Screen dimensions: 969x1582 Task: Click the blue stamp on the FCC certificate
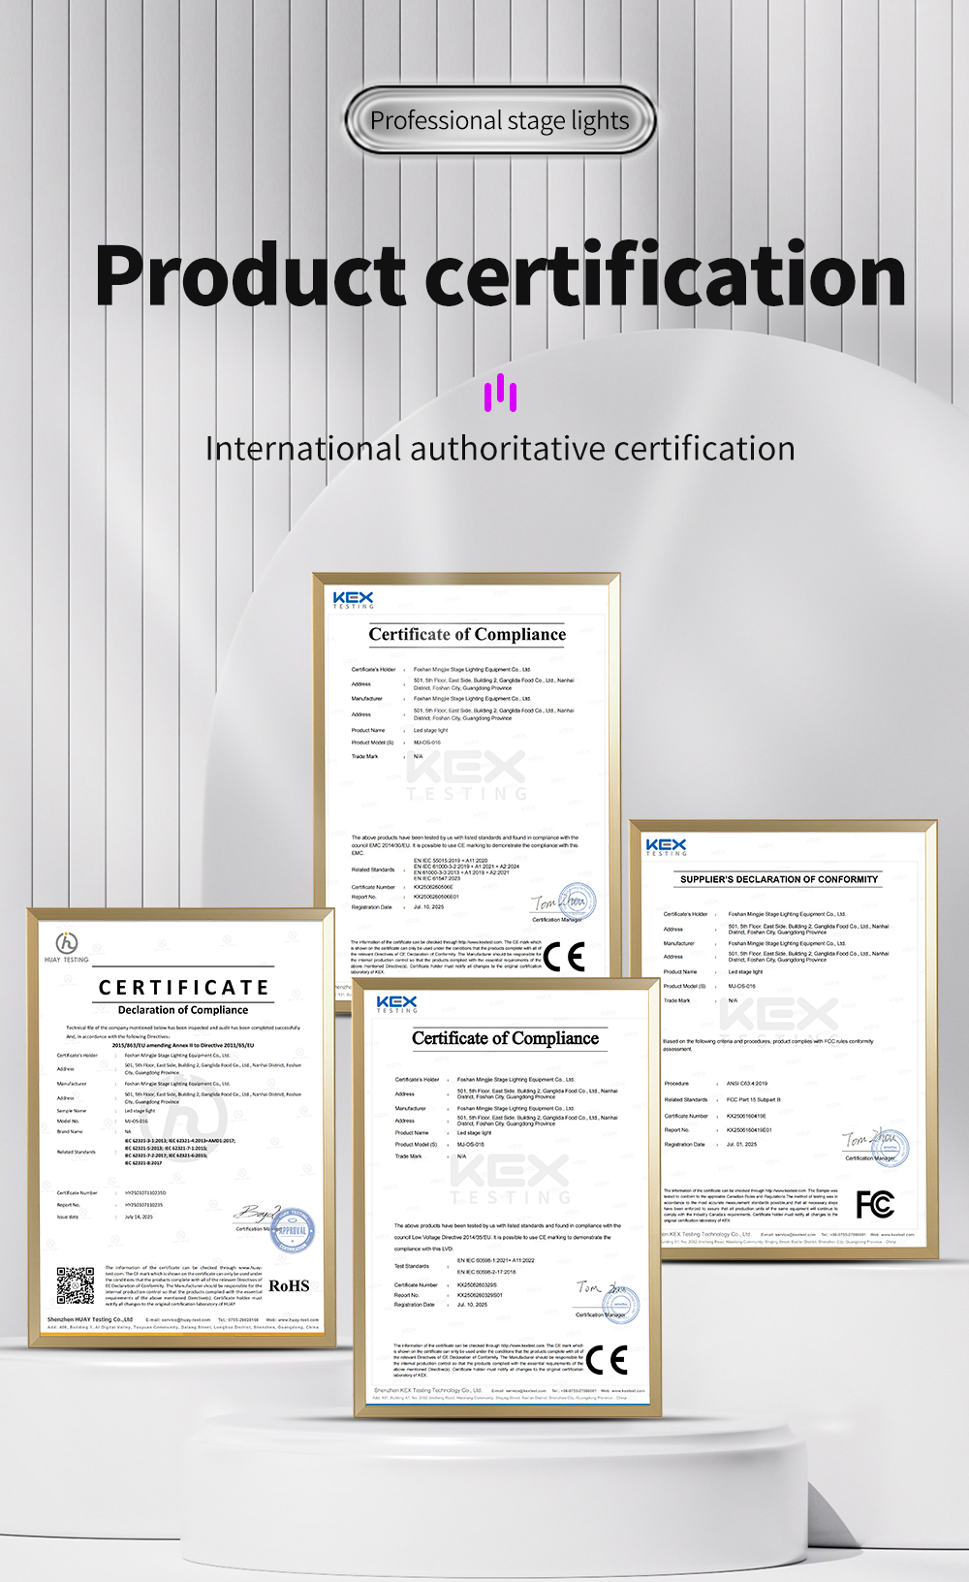pyautogui.click(x=890, y=1149)
